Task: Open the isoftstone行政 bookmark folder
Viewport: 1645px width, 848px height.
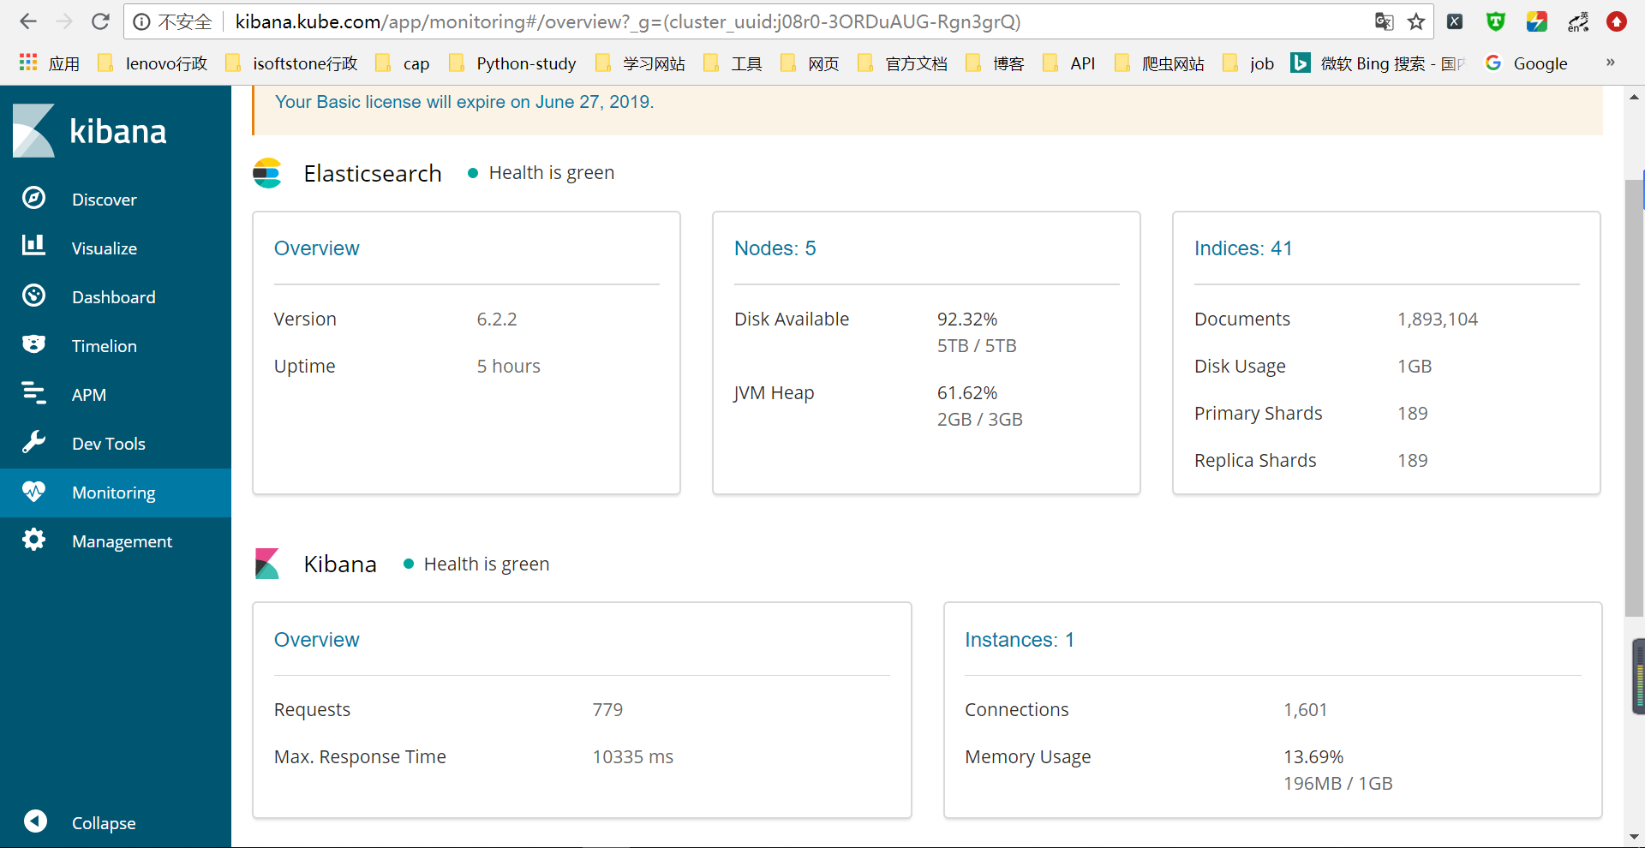Action: [x=291, y=63]
